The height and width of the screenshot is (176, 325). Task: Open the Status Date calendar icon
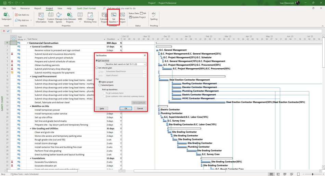click(141, 13)
